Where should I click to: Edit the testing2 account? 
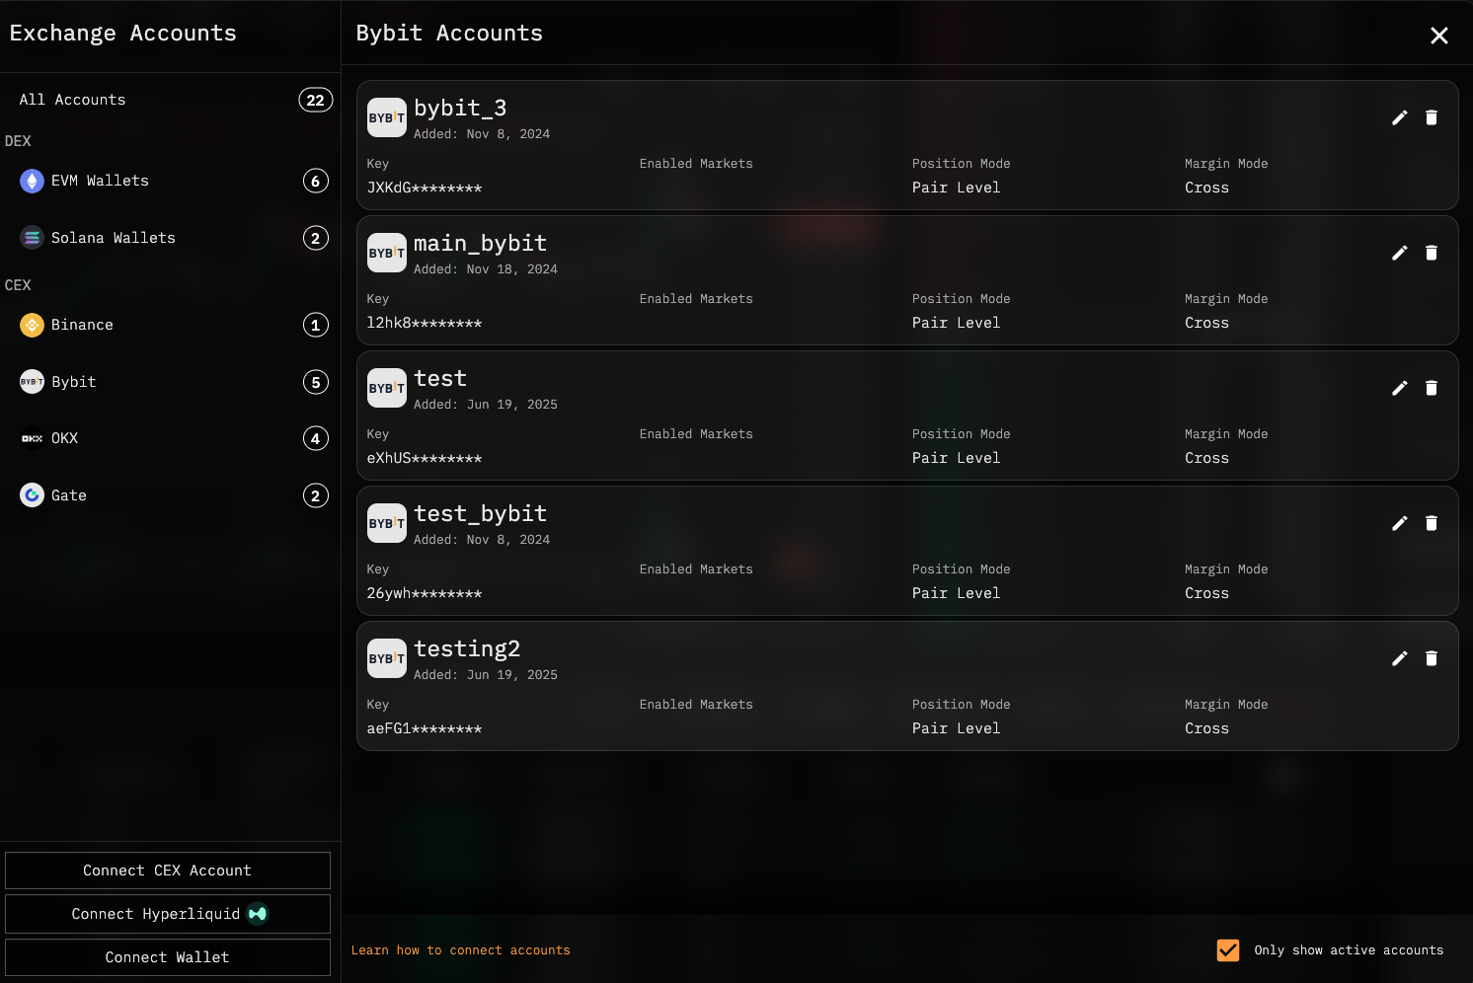(x=1399, y=658)
